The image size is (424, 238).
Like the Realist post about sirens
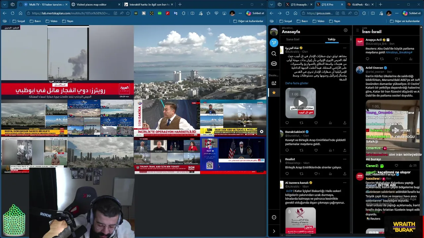(x=316, y=174)
